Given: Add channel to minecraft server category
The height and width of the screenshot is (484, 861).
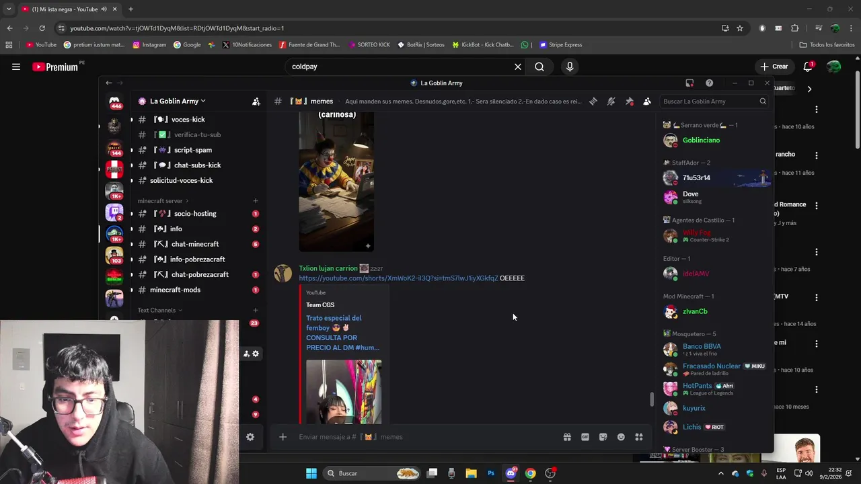Looking at the screenshot, I should [x=256, y=201].
